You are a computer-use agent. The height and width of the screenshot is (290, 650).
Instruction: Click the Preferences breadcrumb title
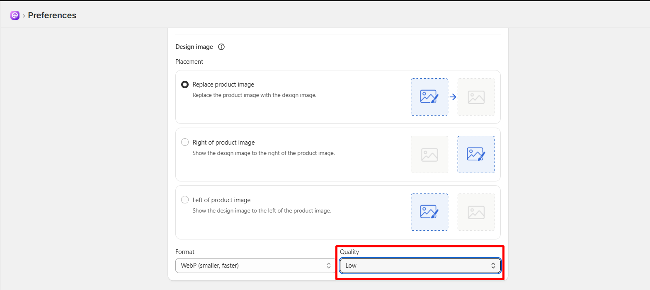point(52,15)
